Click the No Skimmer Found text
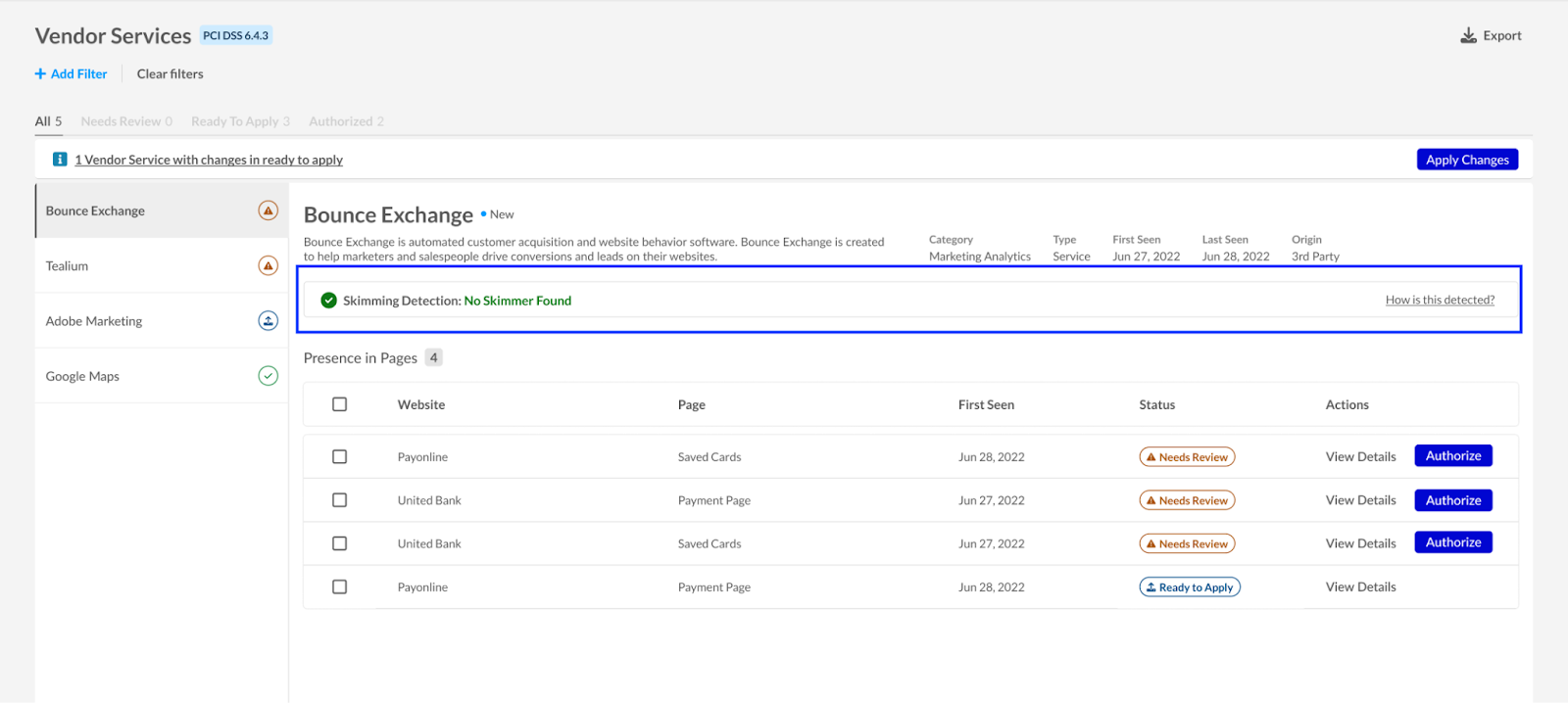 [x=517, y=301]
